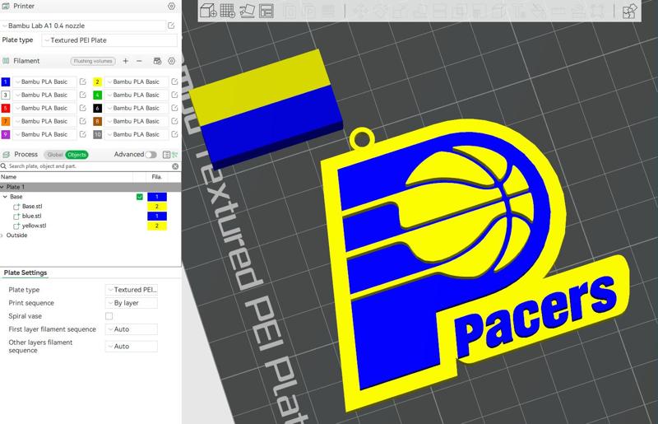The width and height of the screenshot is (658, 424).
Task: Edit filament 5 preset
Action: click(83, 108)
